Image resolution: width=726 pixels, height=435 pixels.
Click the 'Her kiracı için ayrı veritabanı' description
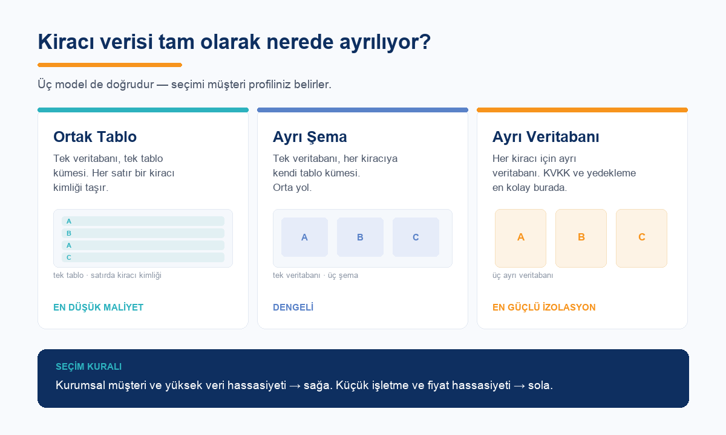[x=564, y=173]
